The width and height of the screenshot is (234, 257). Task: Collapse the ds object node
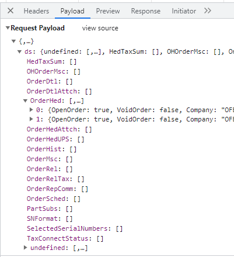point(19,51)
